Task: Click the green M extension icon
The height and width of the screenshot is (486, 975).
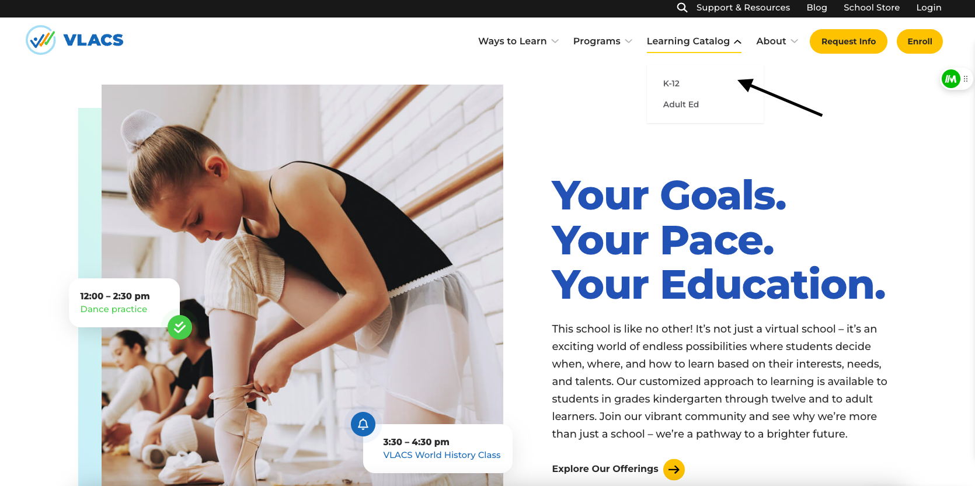Action: pyautogui.click(x=951, y=79)
